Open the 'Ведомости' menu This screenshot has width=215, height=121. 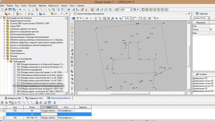(x=54, y=6)
